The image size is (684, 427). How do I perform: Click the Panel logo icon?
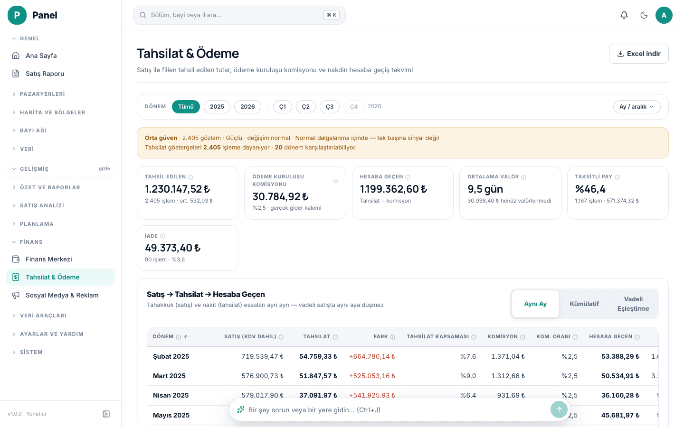click(17, 15)
